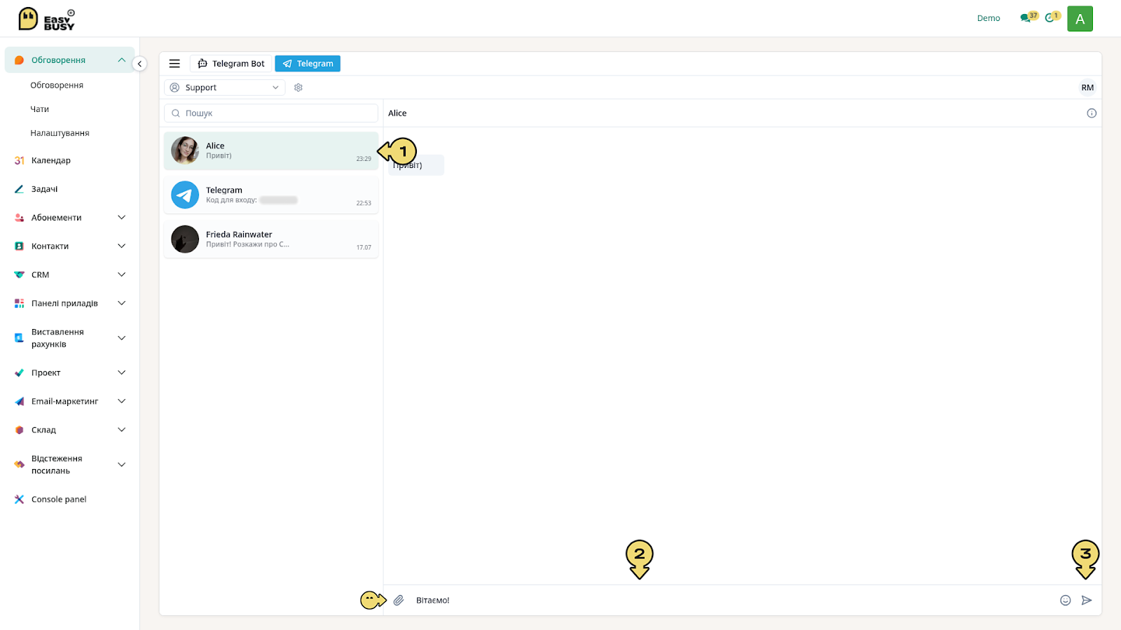This screenshot has height=630, width=1121.
Task: Click the Відстеження посилань icon
Action: (19, 465)
